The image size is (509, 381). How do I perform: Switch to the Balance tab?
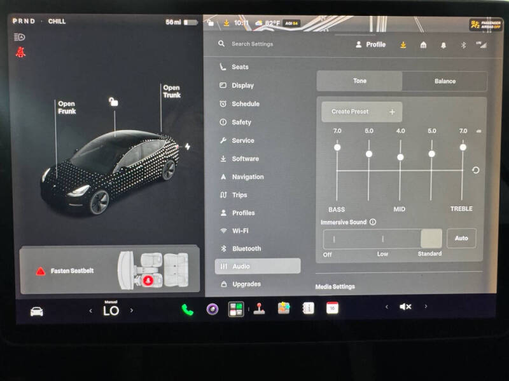tap(445, 81)
